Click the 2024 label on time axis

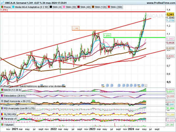coord(131,129)
